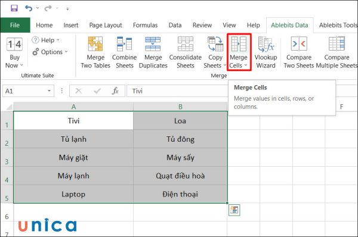Select row 2 header
This screenshot has width=358, height=237.
(7, 139)
